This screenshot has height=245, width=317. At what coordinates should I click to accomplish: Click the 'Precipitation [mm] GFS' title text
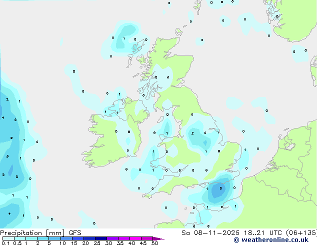[x=40, y=233]
